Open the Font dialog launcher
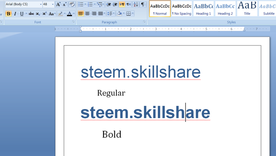This screenshot has height=156, width=276. coord(73,22)
